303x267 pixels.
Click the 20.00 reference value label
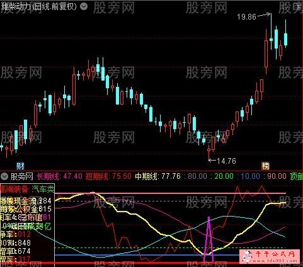224,176
